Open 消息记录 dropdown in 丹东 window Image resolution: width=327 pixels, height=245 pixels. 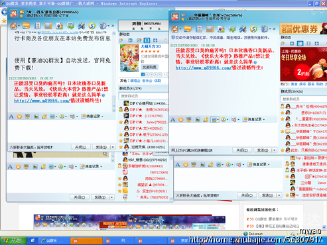point(92,116)
